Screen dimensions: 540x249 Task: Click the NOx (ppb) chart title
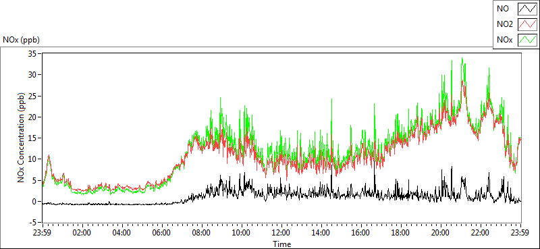(x=21, y=40)
